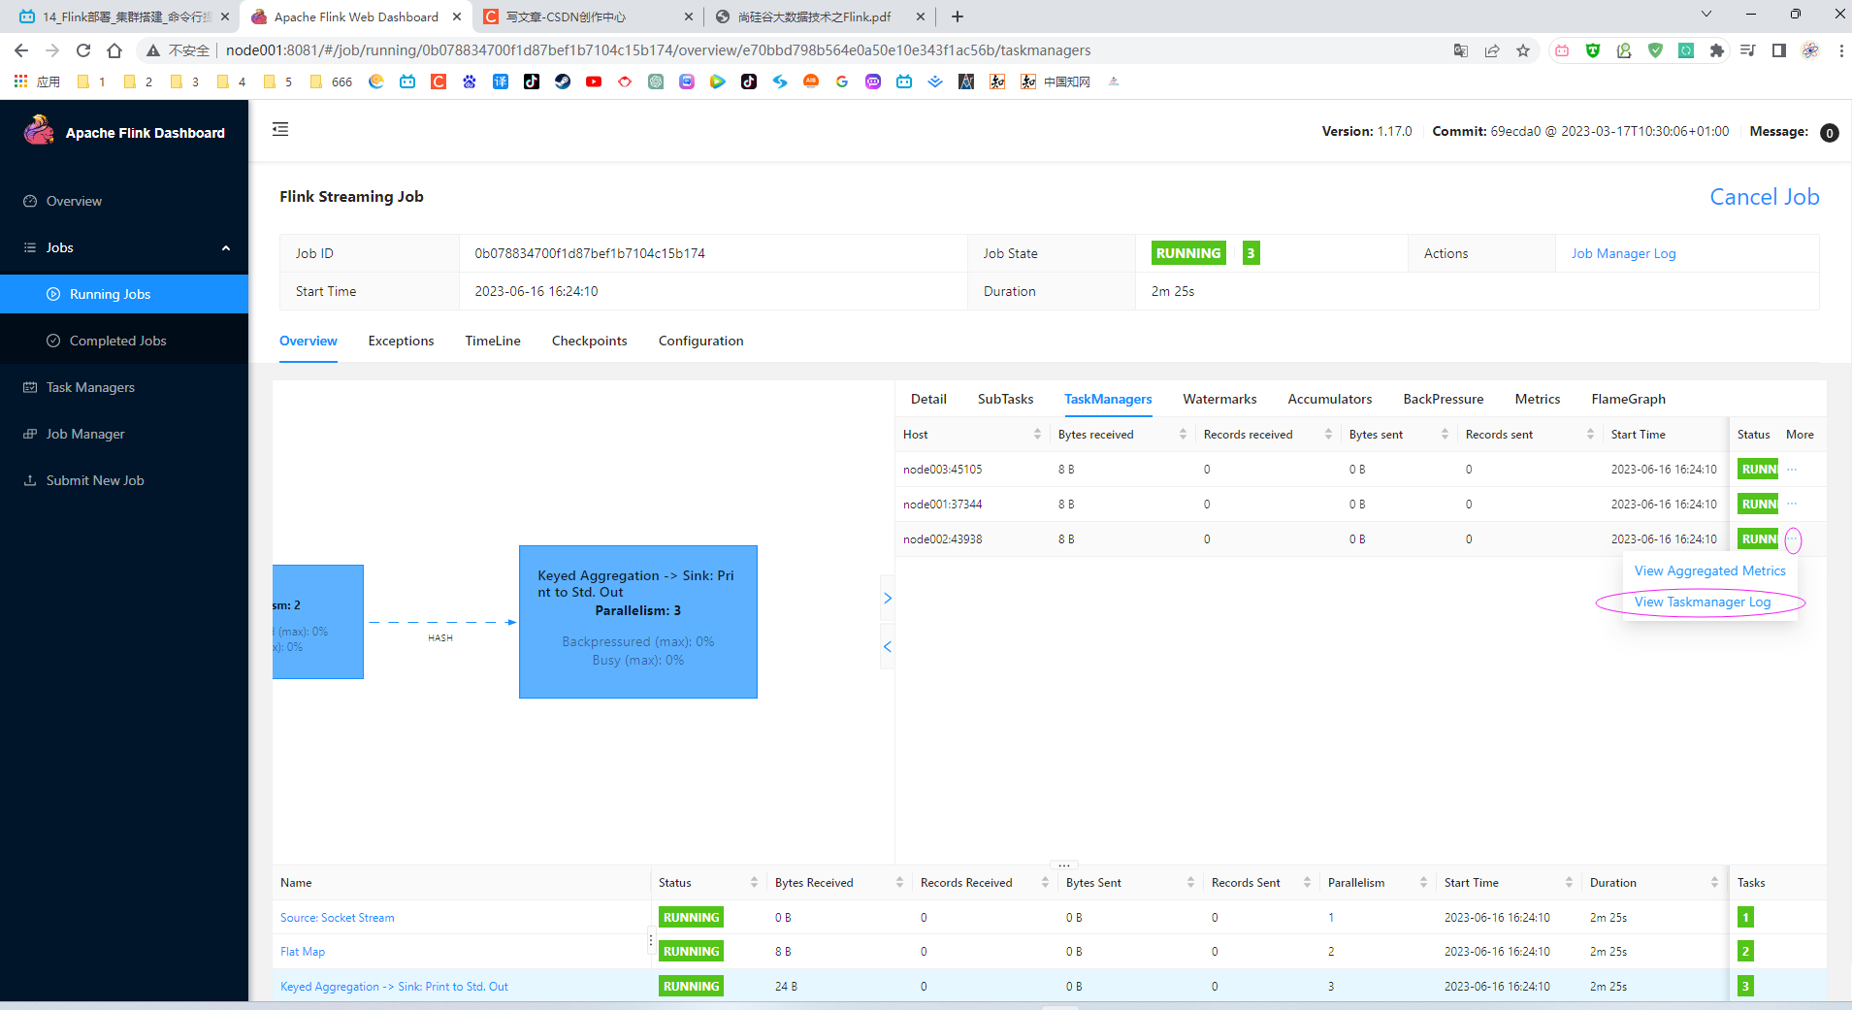Open Overview in the sidebar
1852x1010 pixels.
pyautogui.click(x=74, y=201)
